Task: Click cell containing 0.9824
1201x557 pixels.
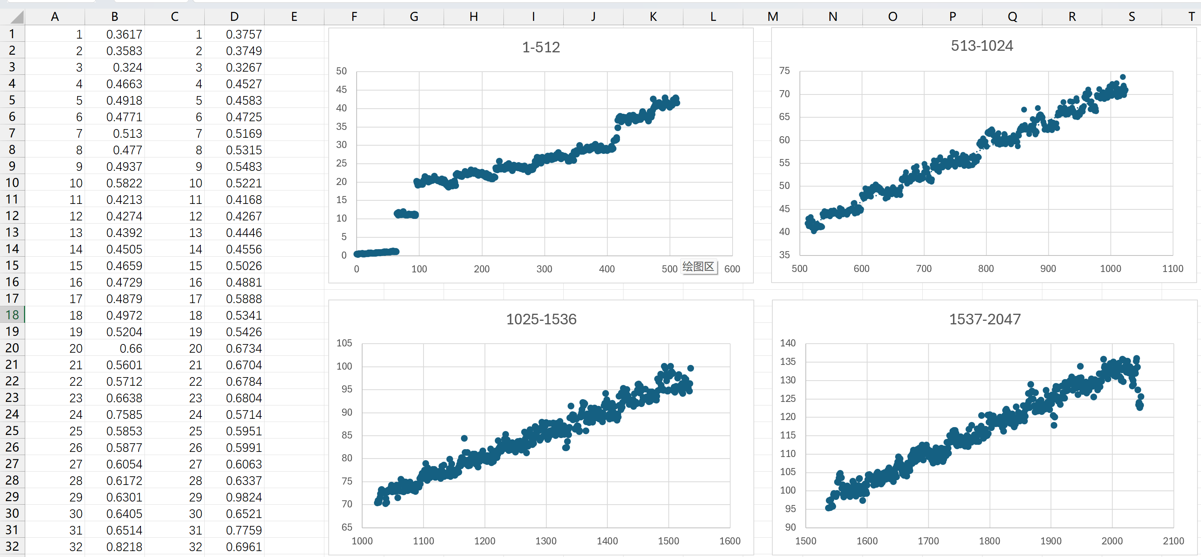Action: pyautogui.click(x=243, y=497)
